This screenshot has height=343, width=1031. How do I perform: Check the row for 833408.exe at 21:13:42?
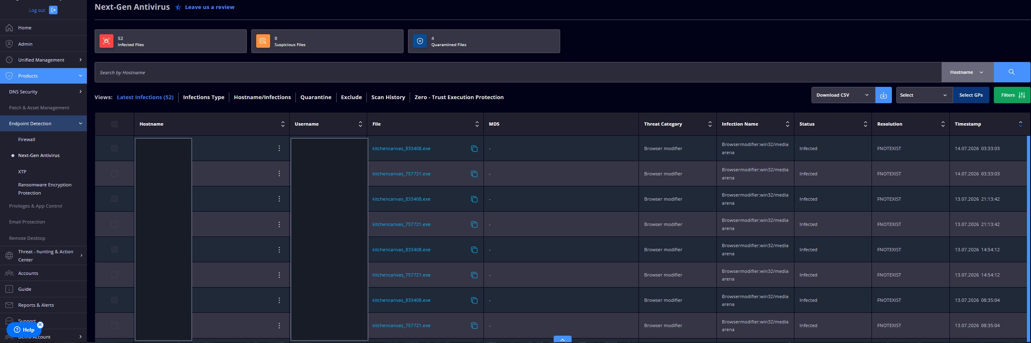click(114, 199)
